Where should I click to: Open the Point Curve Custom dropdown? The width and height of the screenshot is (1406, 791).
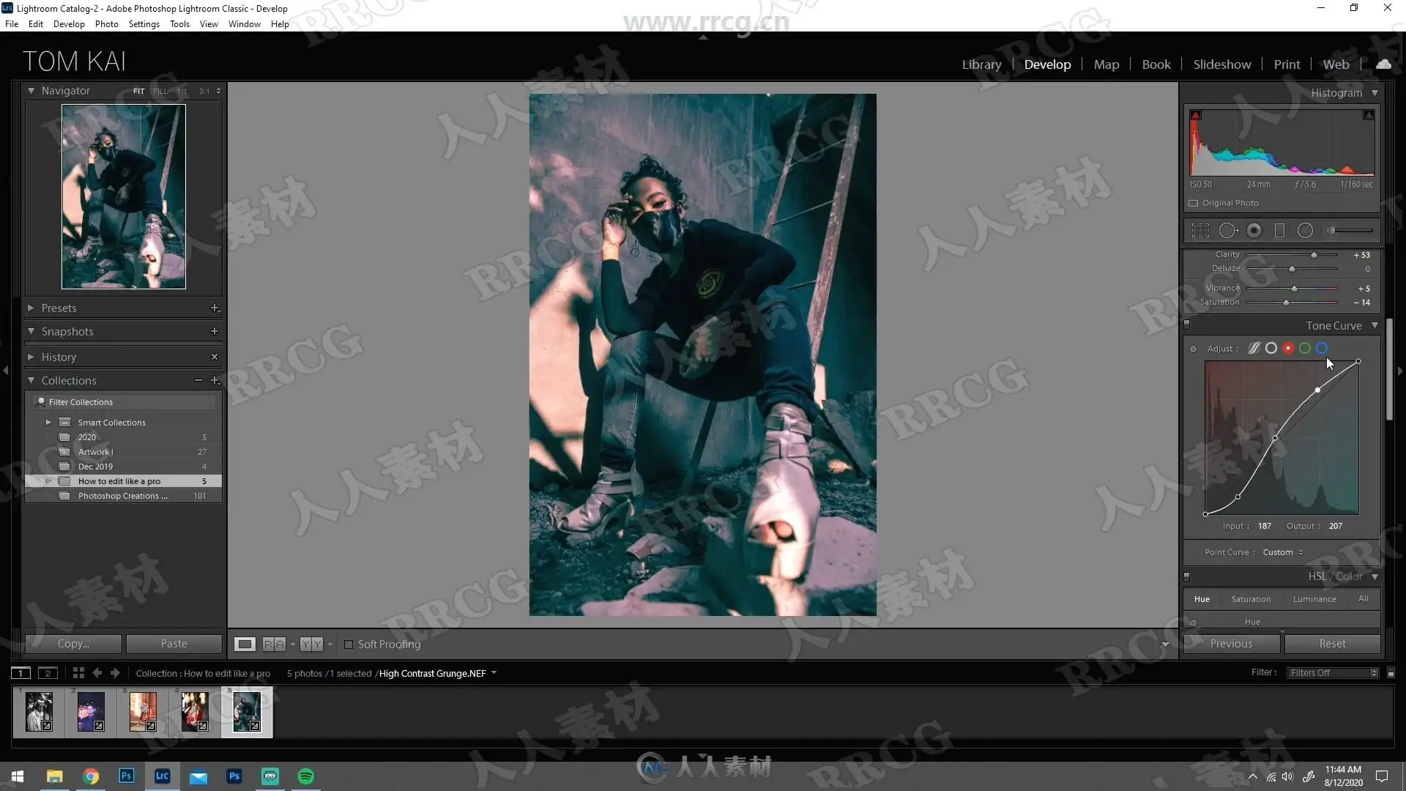1283,552
